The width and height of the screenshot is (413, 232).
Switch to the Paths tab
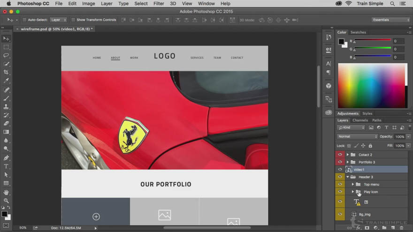[x=377, y=120]
